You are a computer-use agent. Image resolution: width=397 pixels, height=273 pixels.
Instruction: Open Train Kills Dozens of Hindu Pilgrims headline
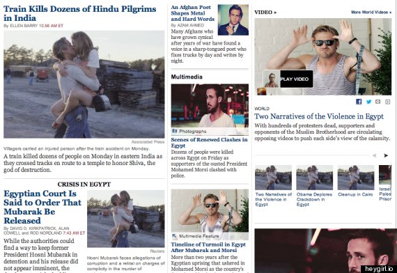coord(80,13)
